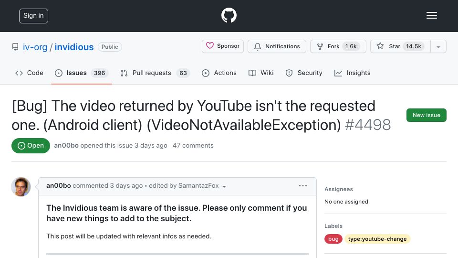Click the Fork branch icon
This screenshot has height=258, width=458.
tap(320, 46)
